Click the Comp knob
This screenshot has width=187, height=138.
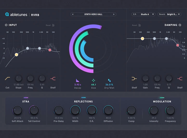131,110
